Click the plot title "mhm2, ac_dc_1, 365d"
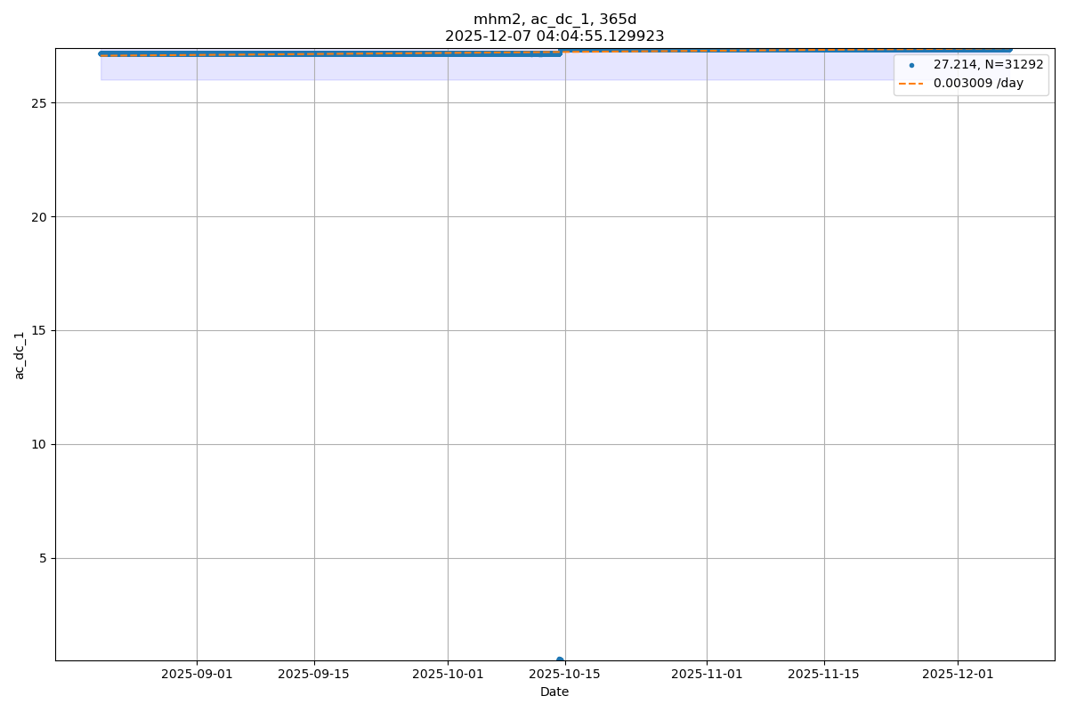 click(x=554, y=20)
